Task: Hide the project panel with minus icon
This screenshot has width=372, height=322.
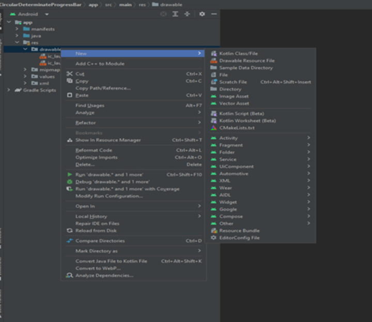Action: coord(214,14)
